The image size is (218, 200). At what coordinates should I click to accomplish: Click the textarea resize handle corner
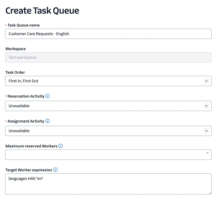point(210,193)
